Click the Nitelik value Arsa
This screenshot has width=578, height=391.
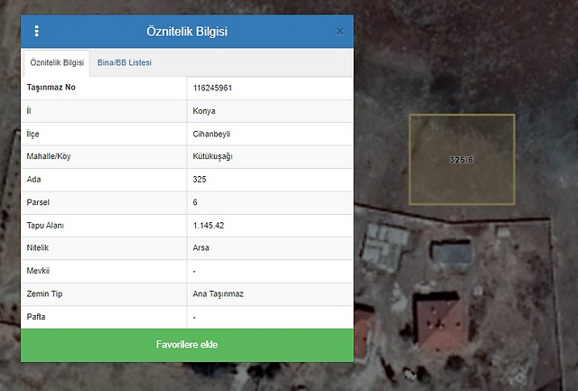(201, 248)
